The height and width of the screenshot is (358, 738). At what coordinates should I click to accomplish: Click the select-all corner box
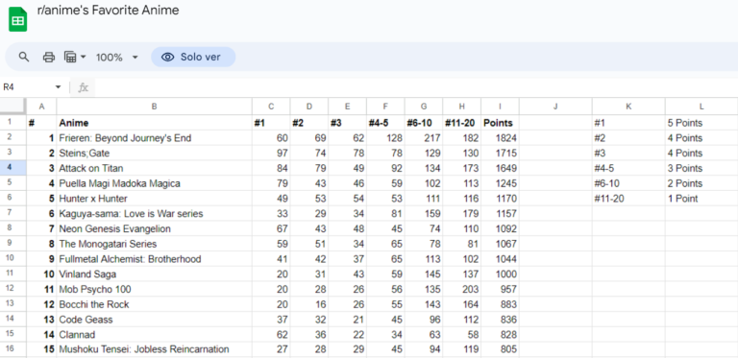click(x=13, y=107)
